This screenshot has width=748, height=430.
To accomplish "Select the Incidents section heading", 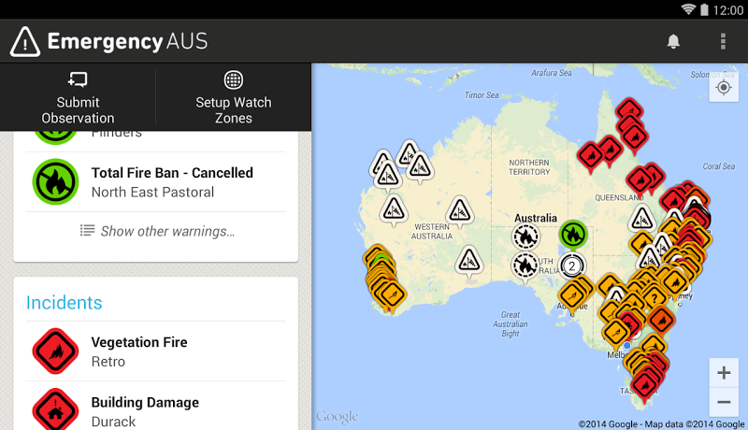I will [64, 303].
